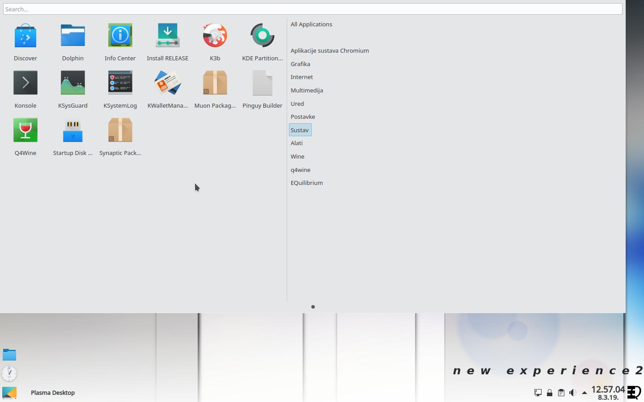This screenshot has width=644, height=402.
Task: Open the KSysGuard system monitor
Action: pyautogui.click(x=73, y=90)
